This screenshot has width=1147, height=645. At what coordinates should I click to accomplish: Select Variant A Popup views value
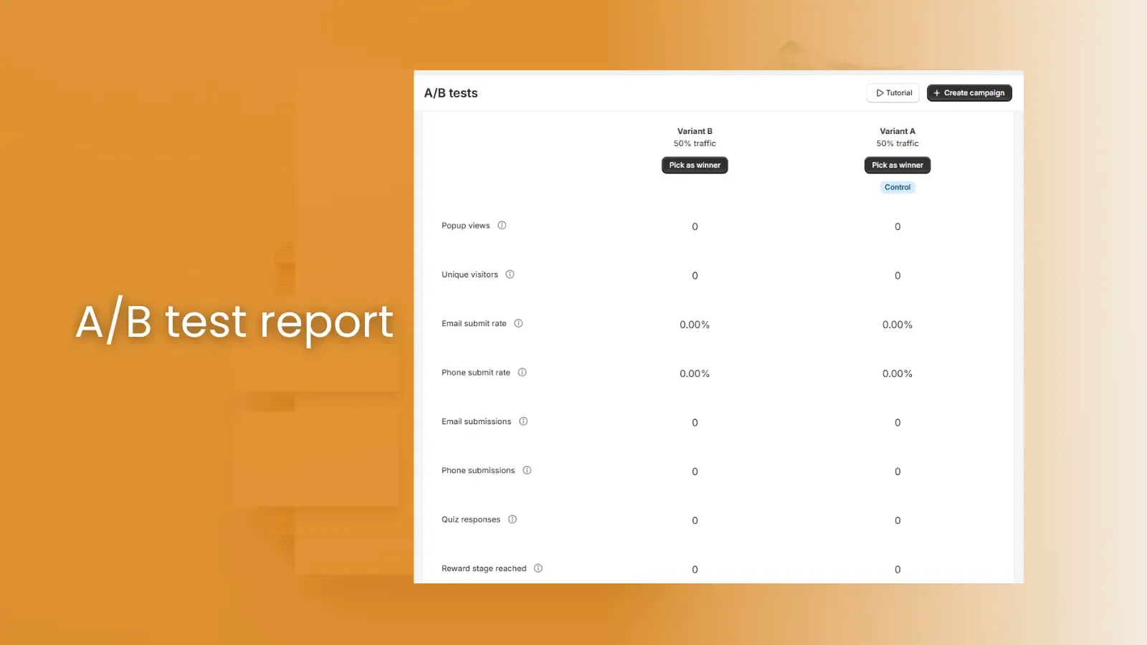point(898,226)
